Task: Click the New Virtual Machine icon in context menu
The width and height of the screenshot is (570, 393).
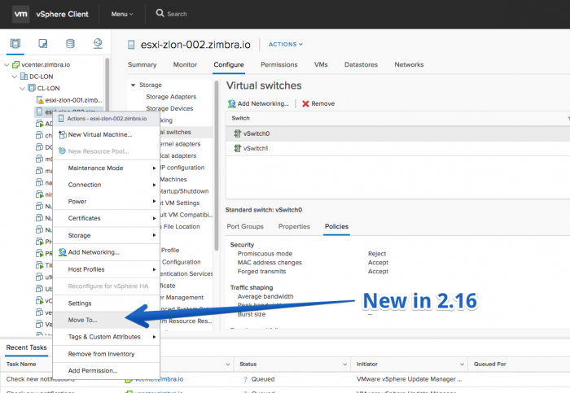Action: point(63,135)
